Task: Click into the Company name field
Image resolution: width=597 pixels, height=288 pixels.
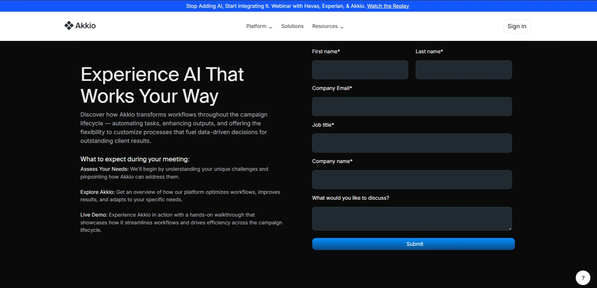Action: (x=412, y=180)
